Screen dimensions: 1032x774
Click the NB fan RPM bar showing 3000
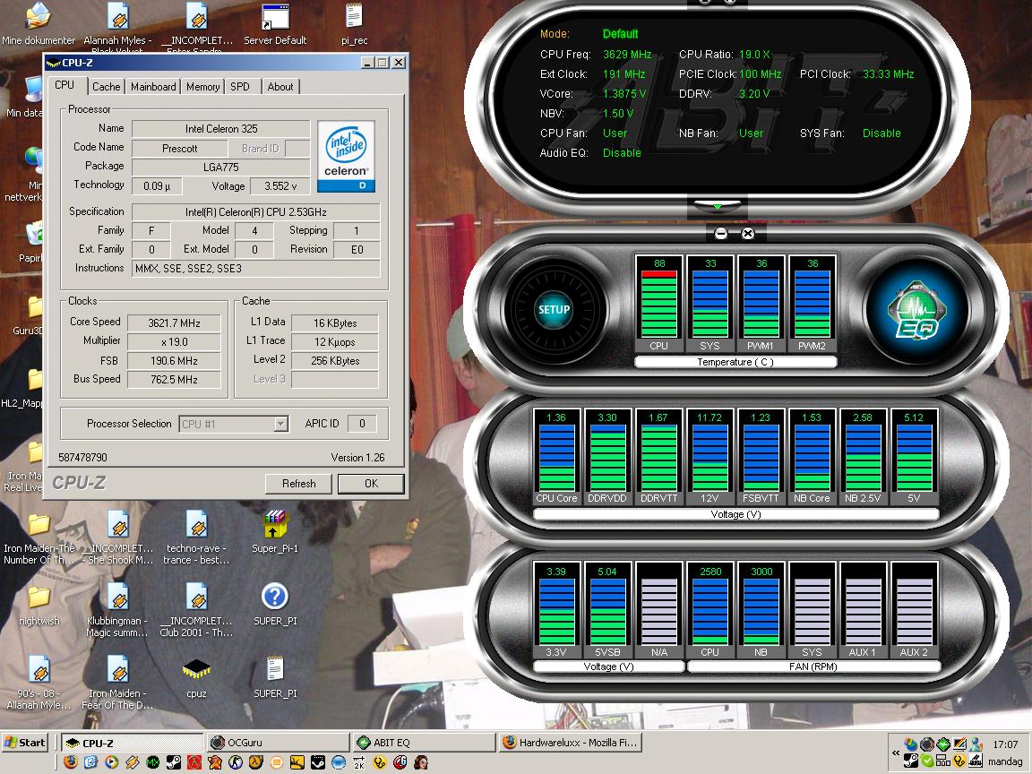pos(761,610)
